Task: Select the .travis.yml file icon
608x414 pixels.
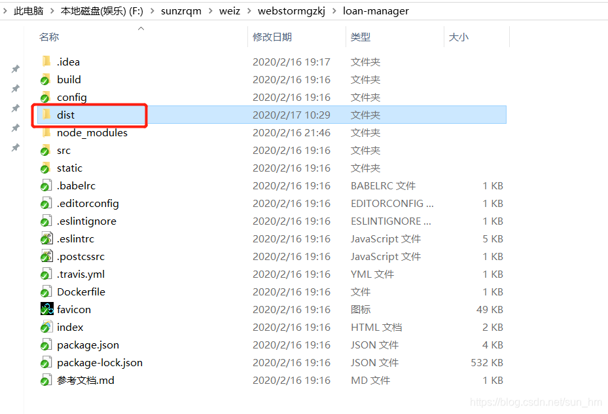Action: point(46,274)
